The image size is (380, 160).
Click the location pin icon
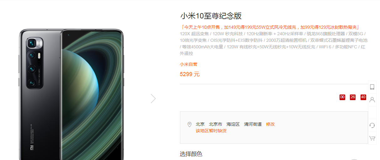pos(189,124)
